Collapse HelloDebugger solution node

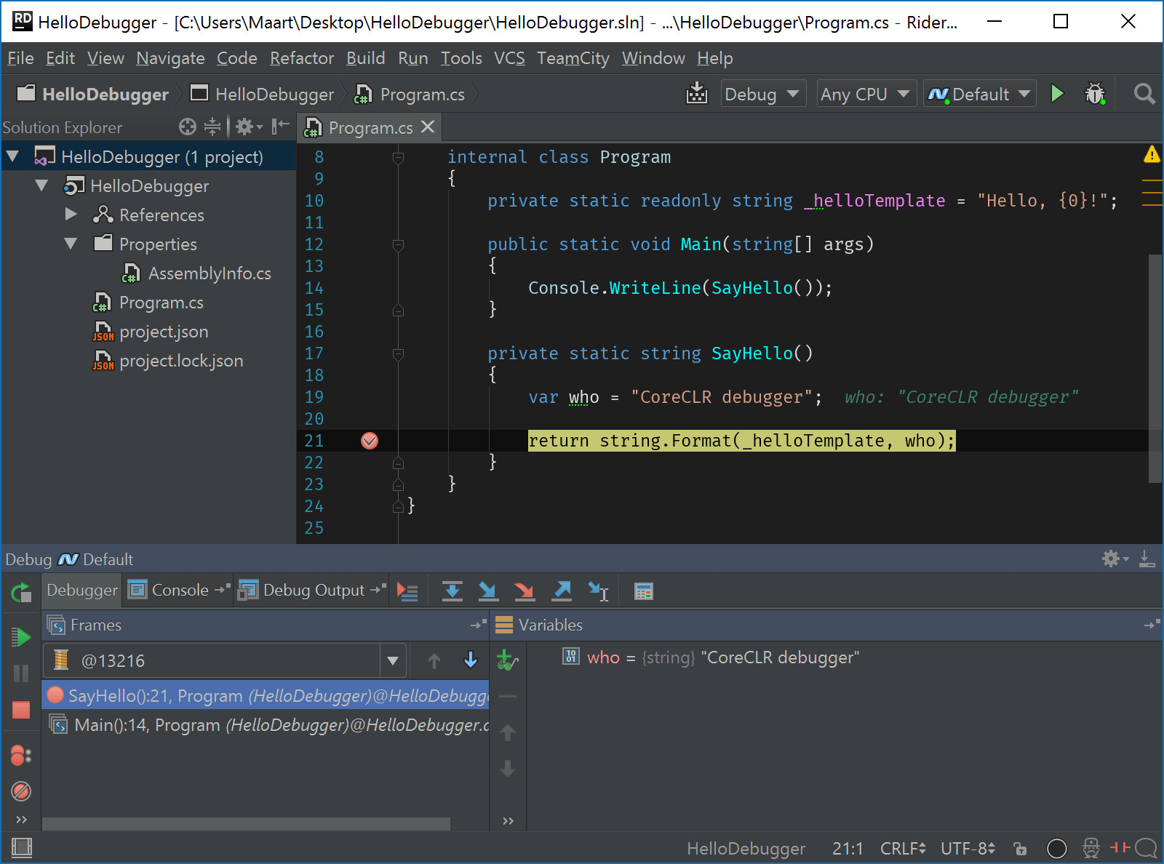coord(12,156)
